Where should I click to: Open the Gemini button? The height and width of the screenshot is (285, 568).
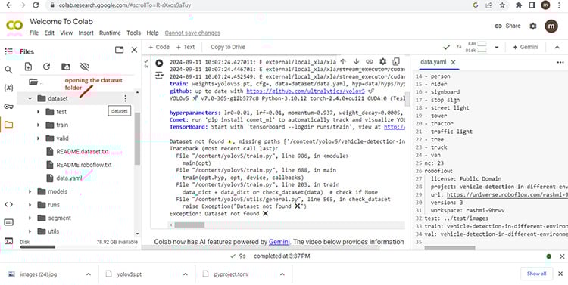pyautogui.click(x=526, y=47)
